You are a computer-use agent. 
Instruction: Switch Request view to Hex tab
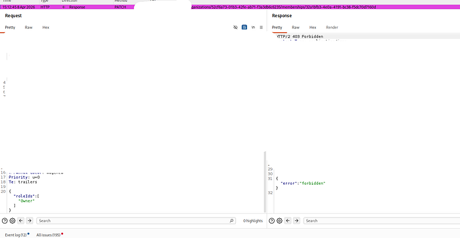46,28
